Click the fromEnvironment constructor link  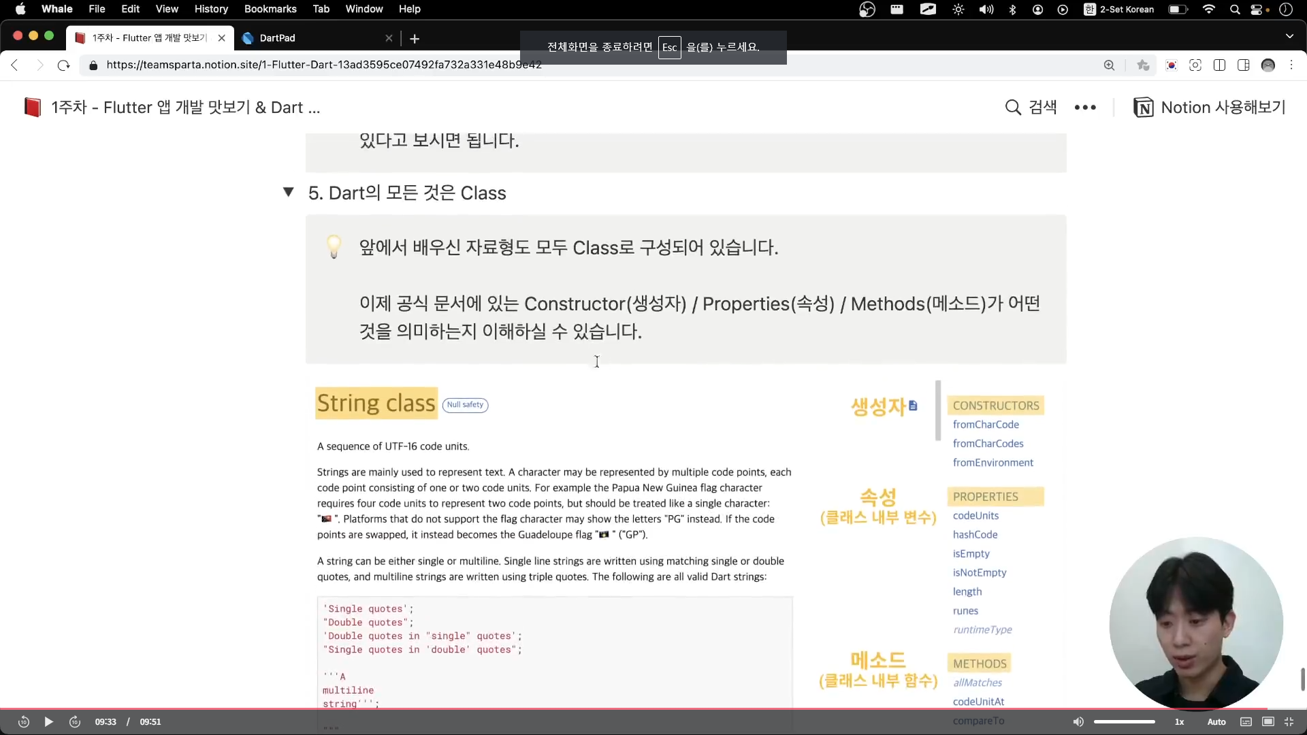click(993, 463)
